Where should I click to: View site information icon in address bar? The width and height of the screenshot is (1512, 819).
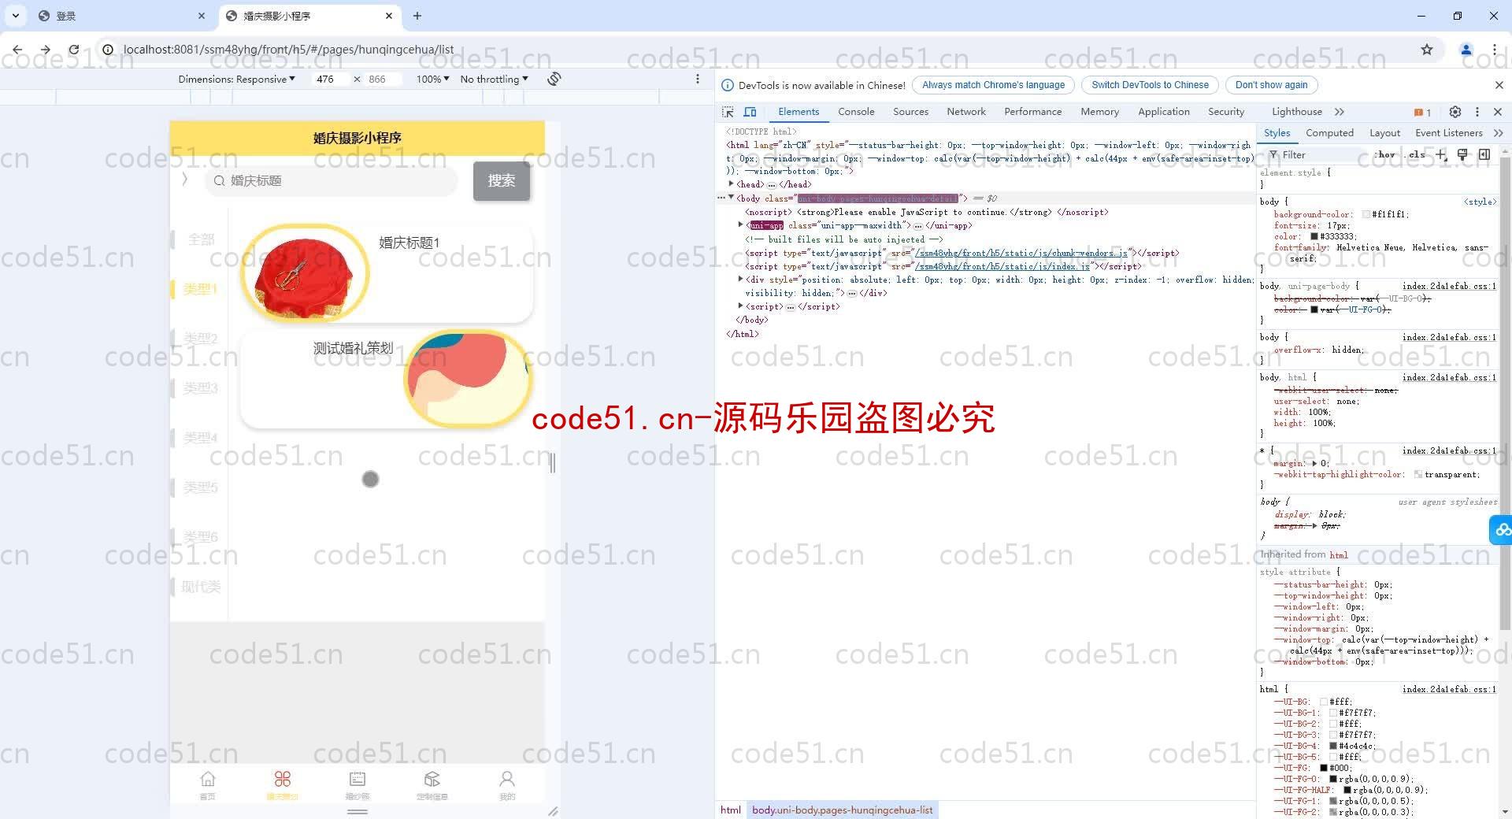(108, 49)
